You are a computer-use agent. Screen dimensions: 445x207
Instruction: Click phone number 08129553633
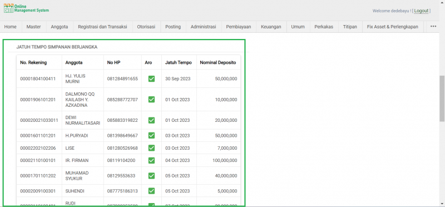point(121,176)
